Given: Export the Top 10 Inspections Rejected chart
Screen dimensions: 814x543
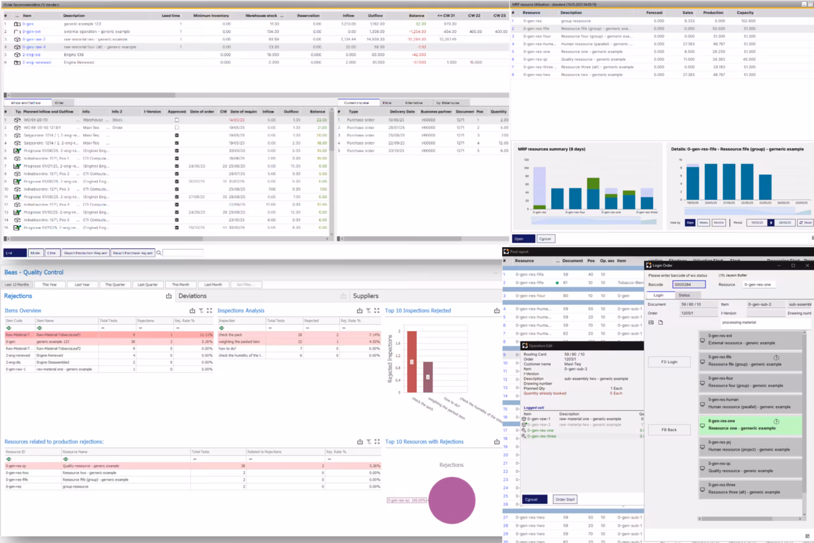Looking at the screenshot, I should [496, 311].
